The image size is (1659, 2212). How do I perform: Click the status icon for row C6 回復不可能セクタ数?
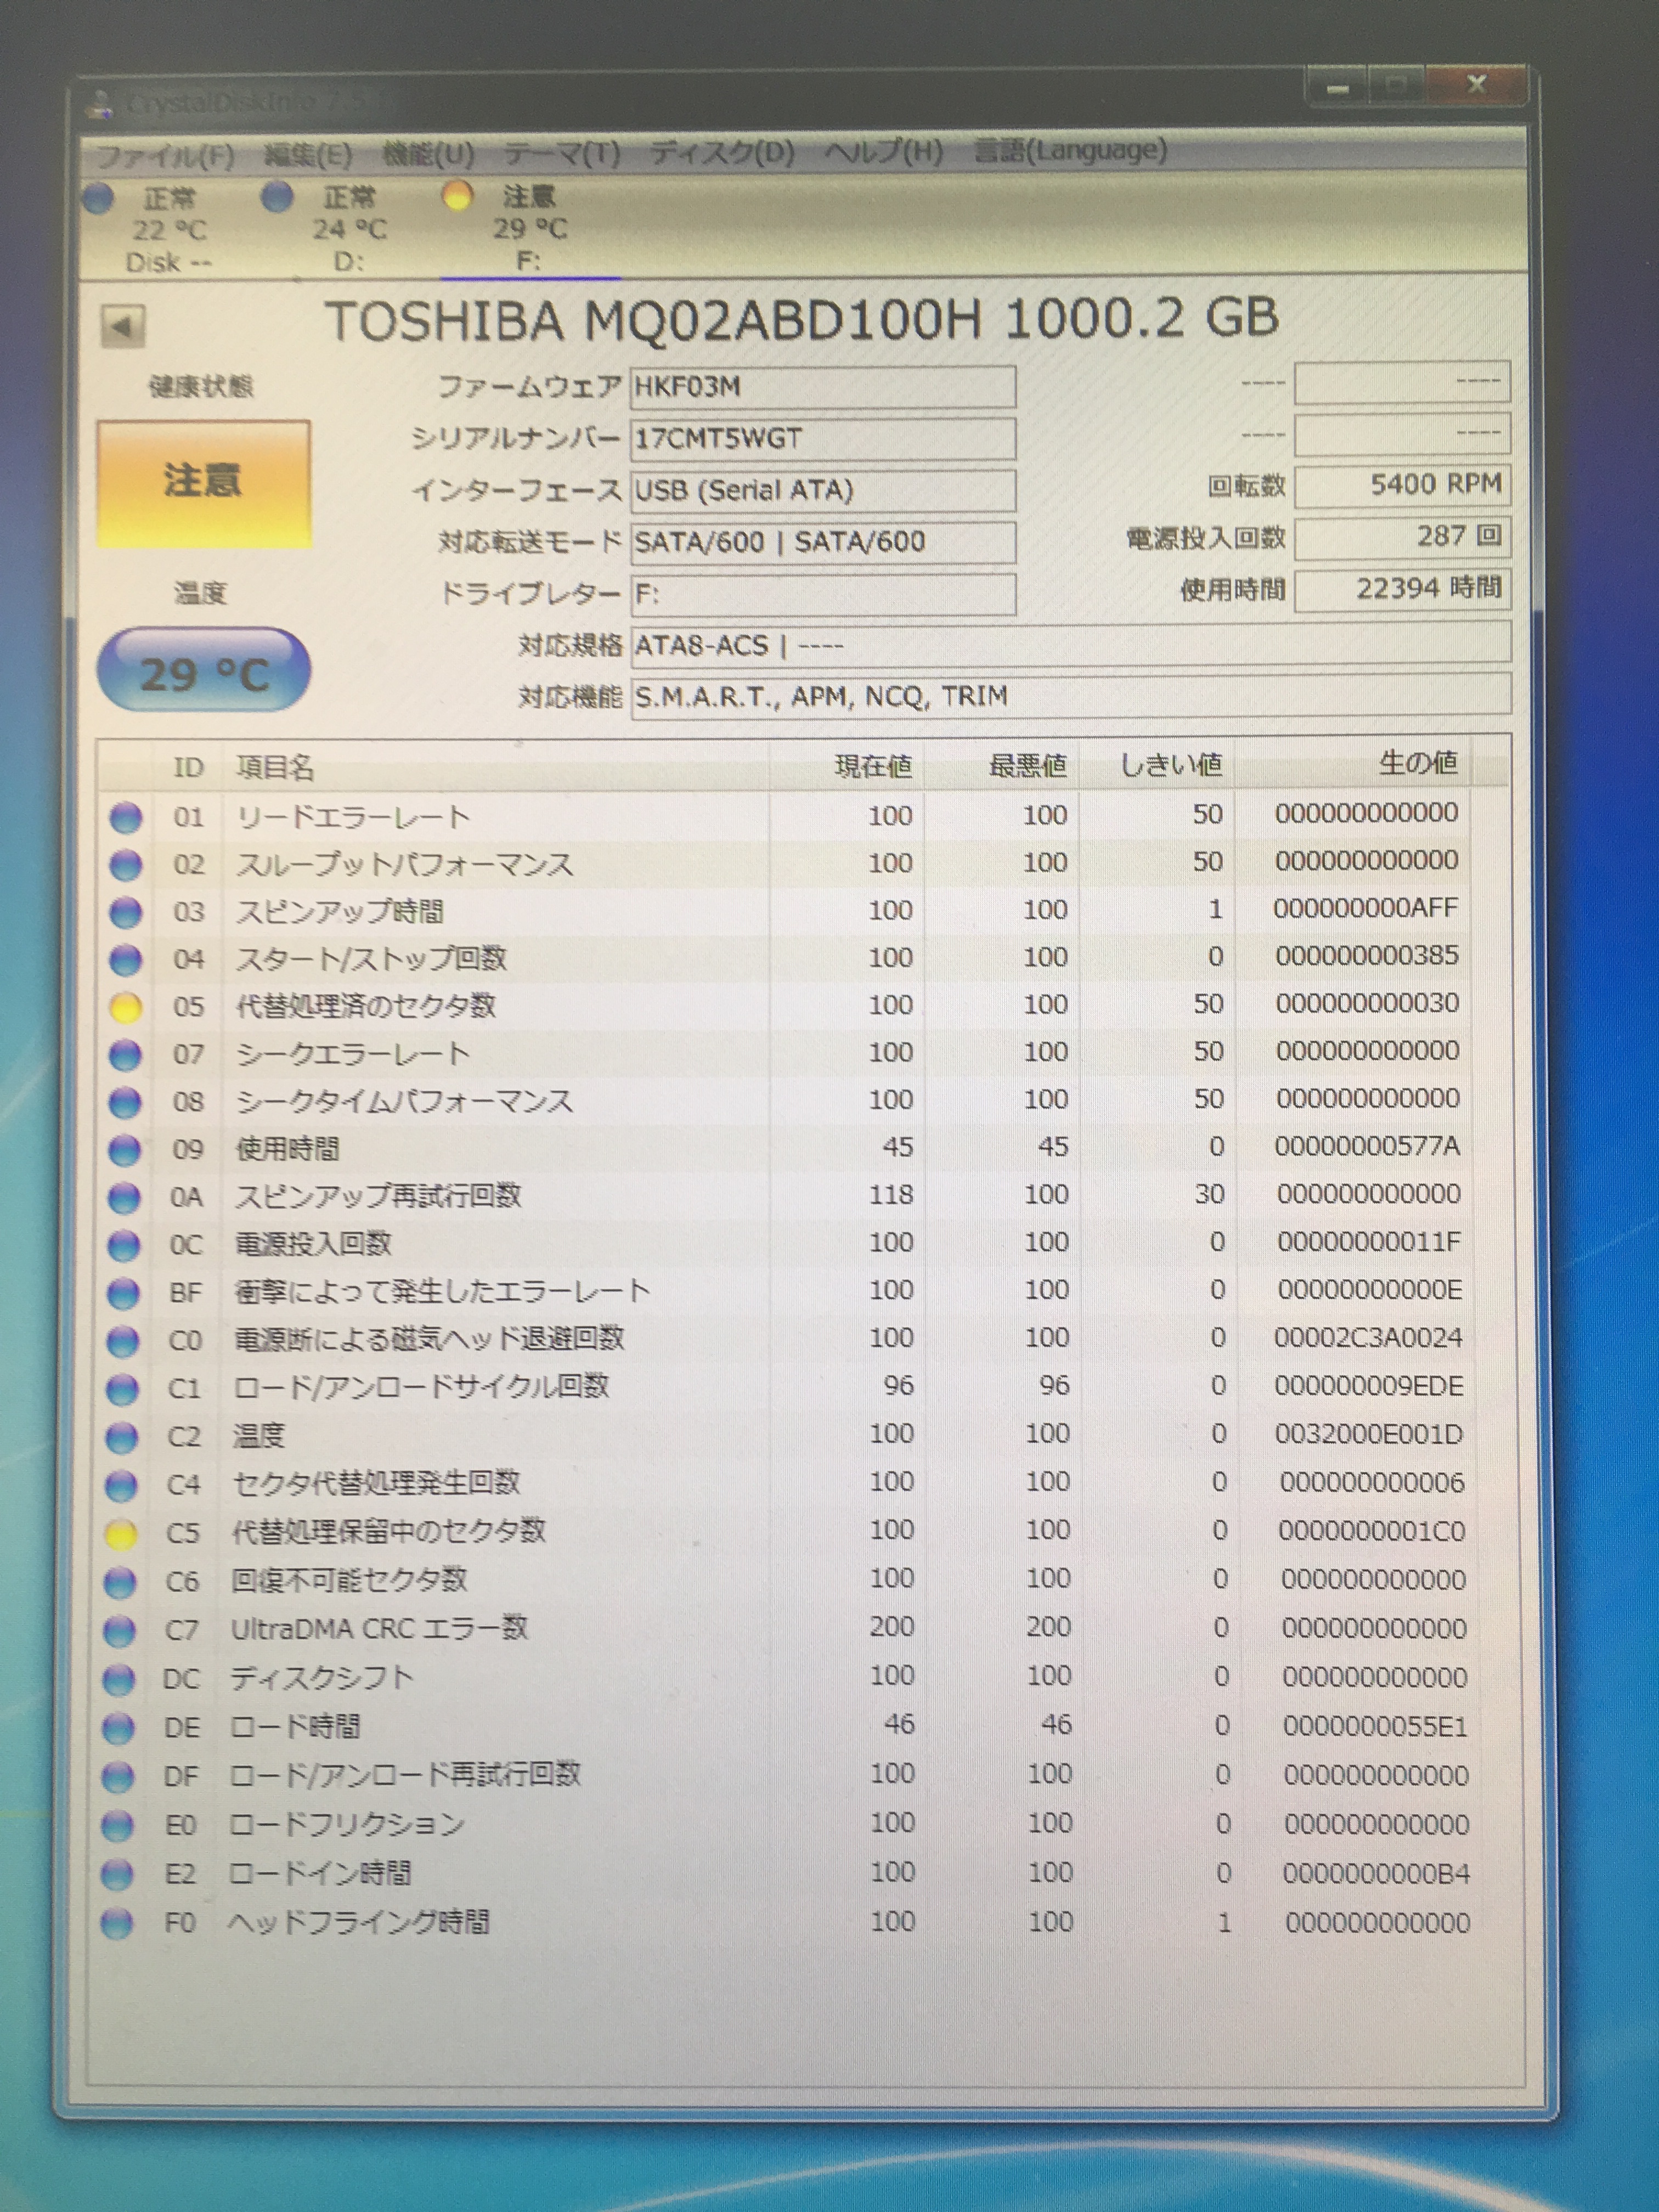point(120,1582)
